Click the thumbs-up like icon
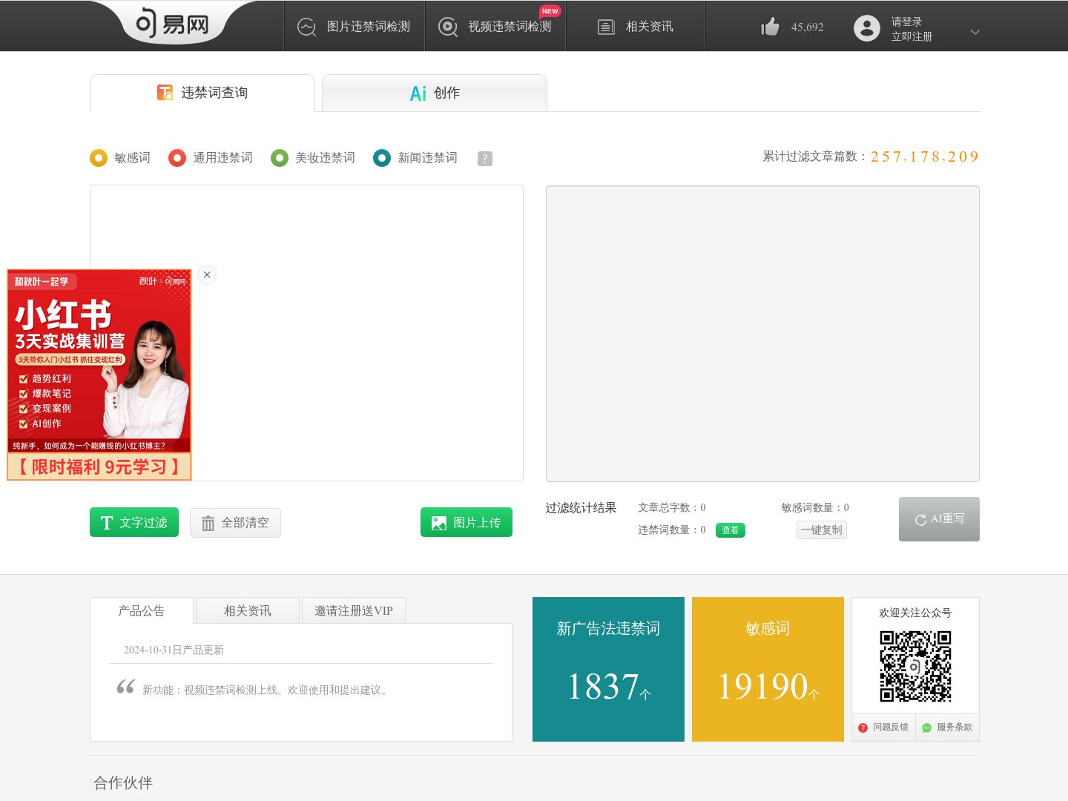This screenshot has height=801, width=1068. click(770, 27)
